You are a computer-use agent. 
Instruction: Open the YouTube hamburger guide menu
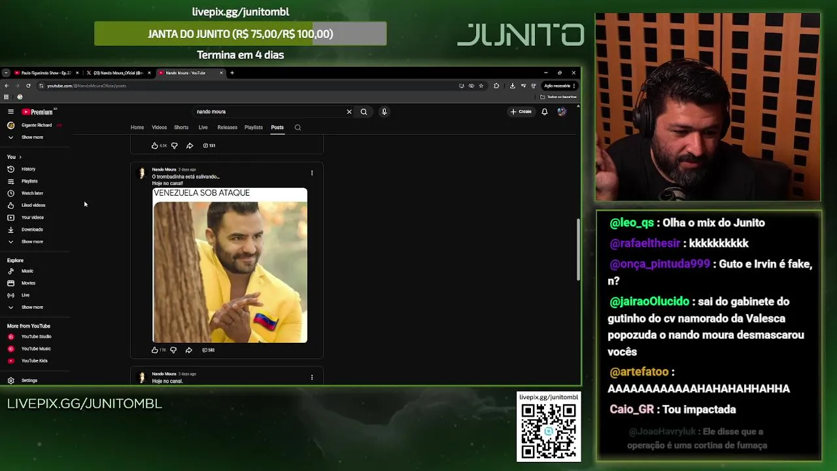coord(10,112)
